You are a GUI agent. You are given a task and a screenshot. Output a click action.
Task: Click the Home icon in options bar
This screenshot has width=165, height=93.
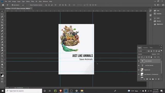point(3,5)
